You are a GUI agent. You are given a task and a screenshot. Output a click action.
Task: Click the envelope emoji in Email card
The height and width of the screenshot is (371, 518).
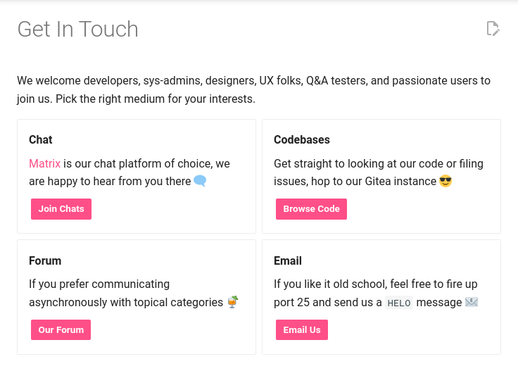coord(472,302)
